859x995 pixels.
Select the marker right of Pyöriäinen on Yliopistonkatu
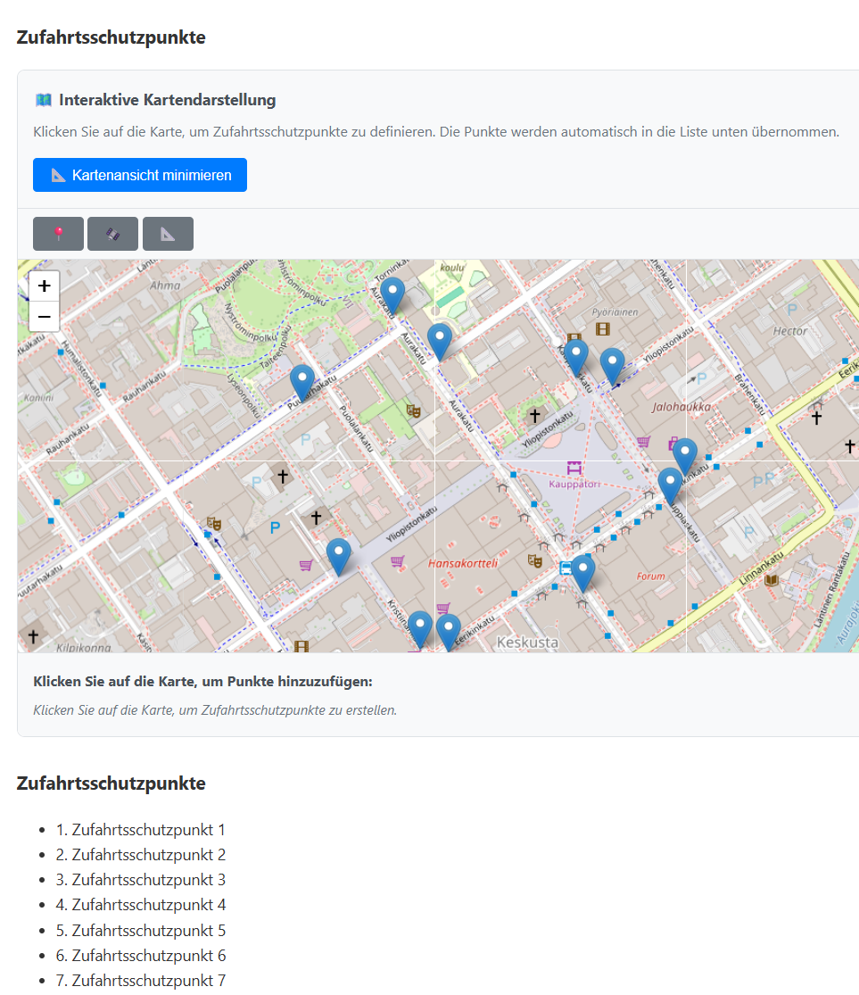(612, 365)
